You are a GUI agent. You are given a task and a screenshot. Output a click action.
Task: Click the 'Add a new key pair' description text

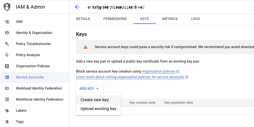tap(138, 62)
